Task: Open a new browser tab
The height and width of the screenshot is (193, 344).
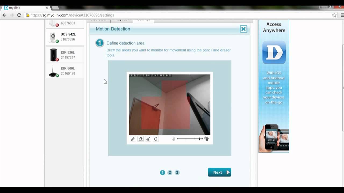Action: [x=55, y=8]
